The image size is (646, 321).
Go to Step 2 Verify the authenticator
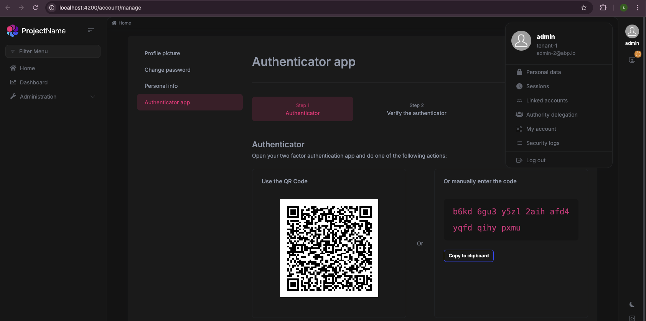[417, 109]
